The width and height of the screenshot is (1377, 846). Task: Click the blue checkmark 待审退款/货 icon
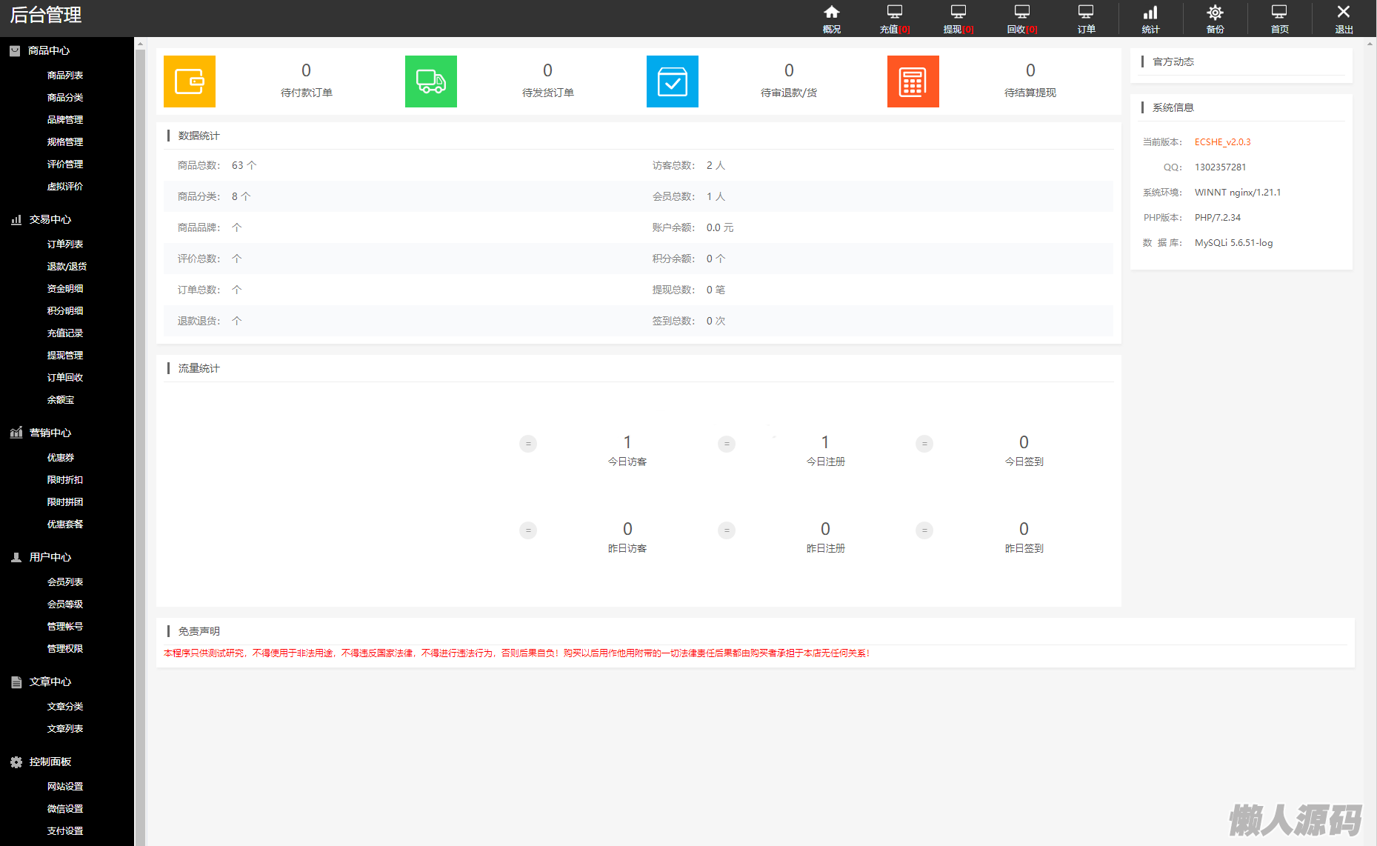pos(673,81)
